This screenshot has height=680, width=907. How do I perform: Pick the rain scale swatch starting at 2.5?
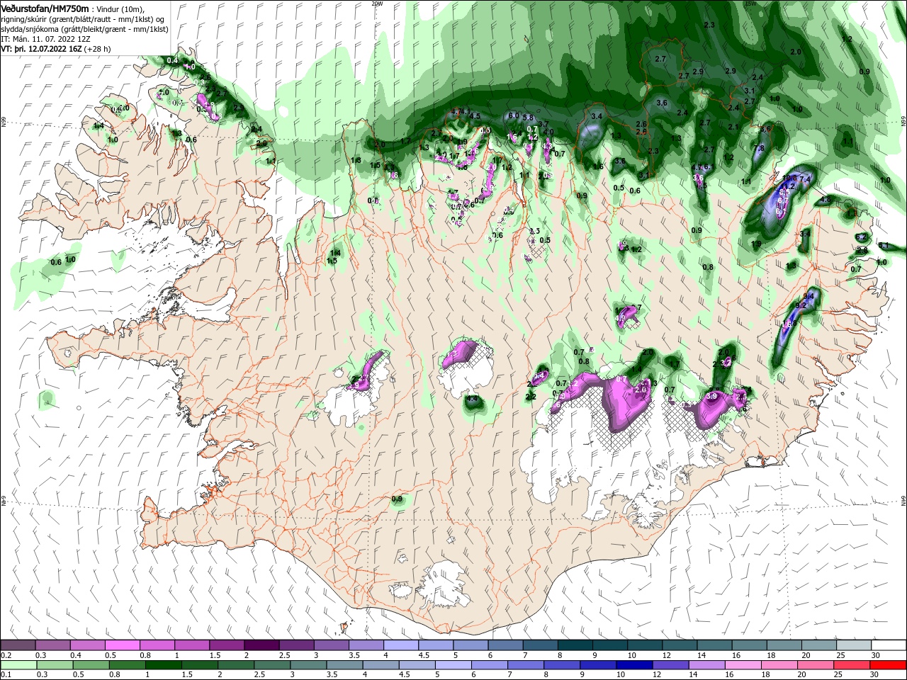click(x=271, y=665)
